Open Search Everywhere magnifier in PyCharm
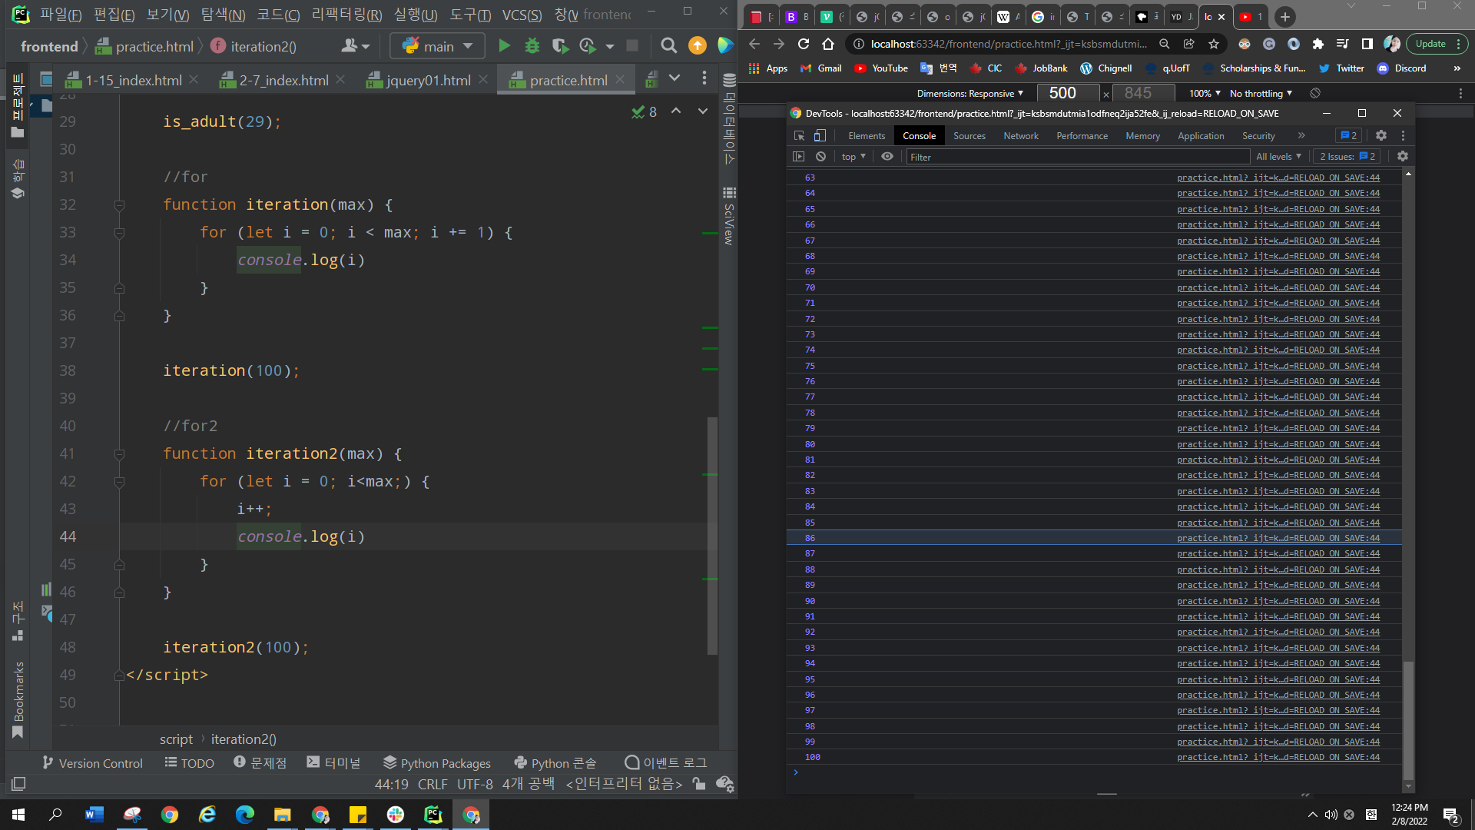 tap(668, 46)
